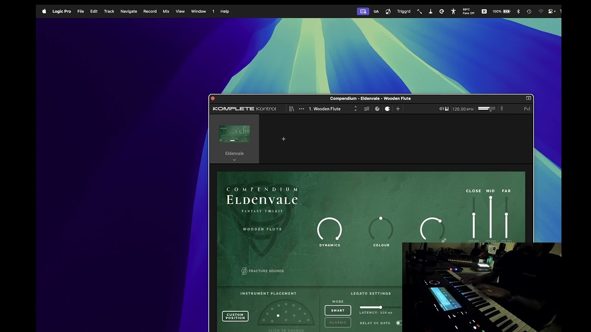
Task: Click the Custom Position button
Action: [x=235, y=316]
